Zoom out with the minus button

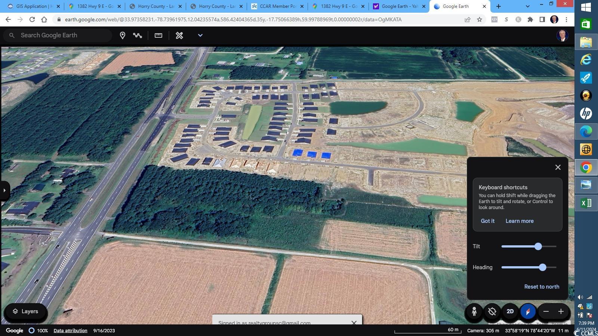[546, 311]
